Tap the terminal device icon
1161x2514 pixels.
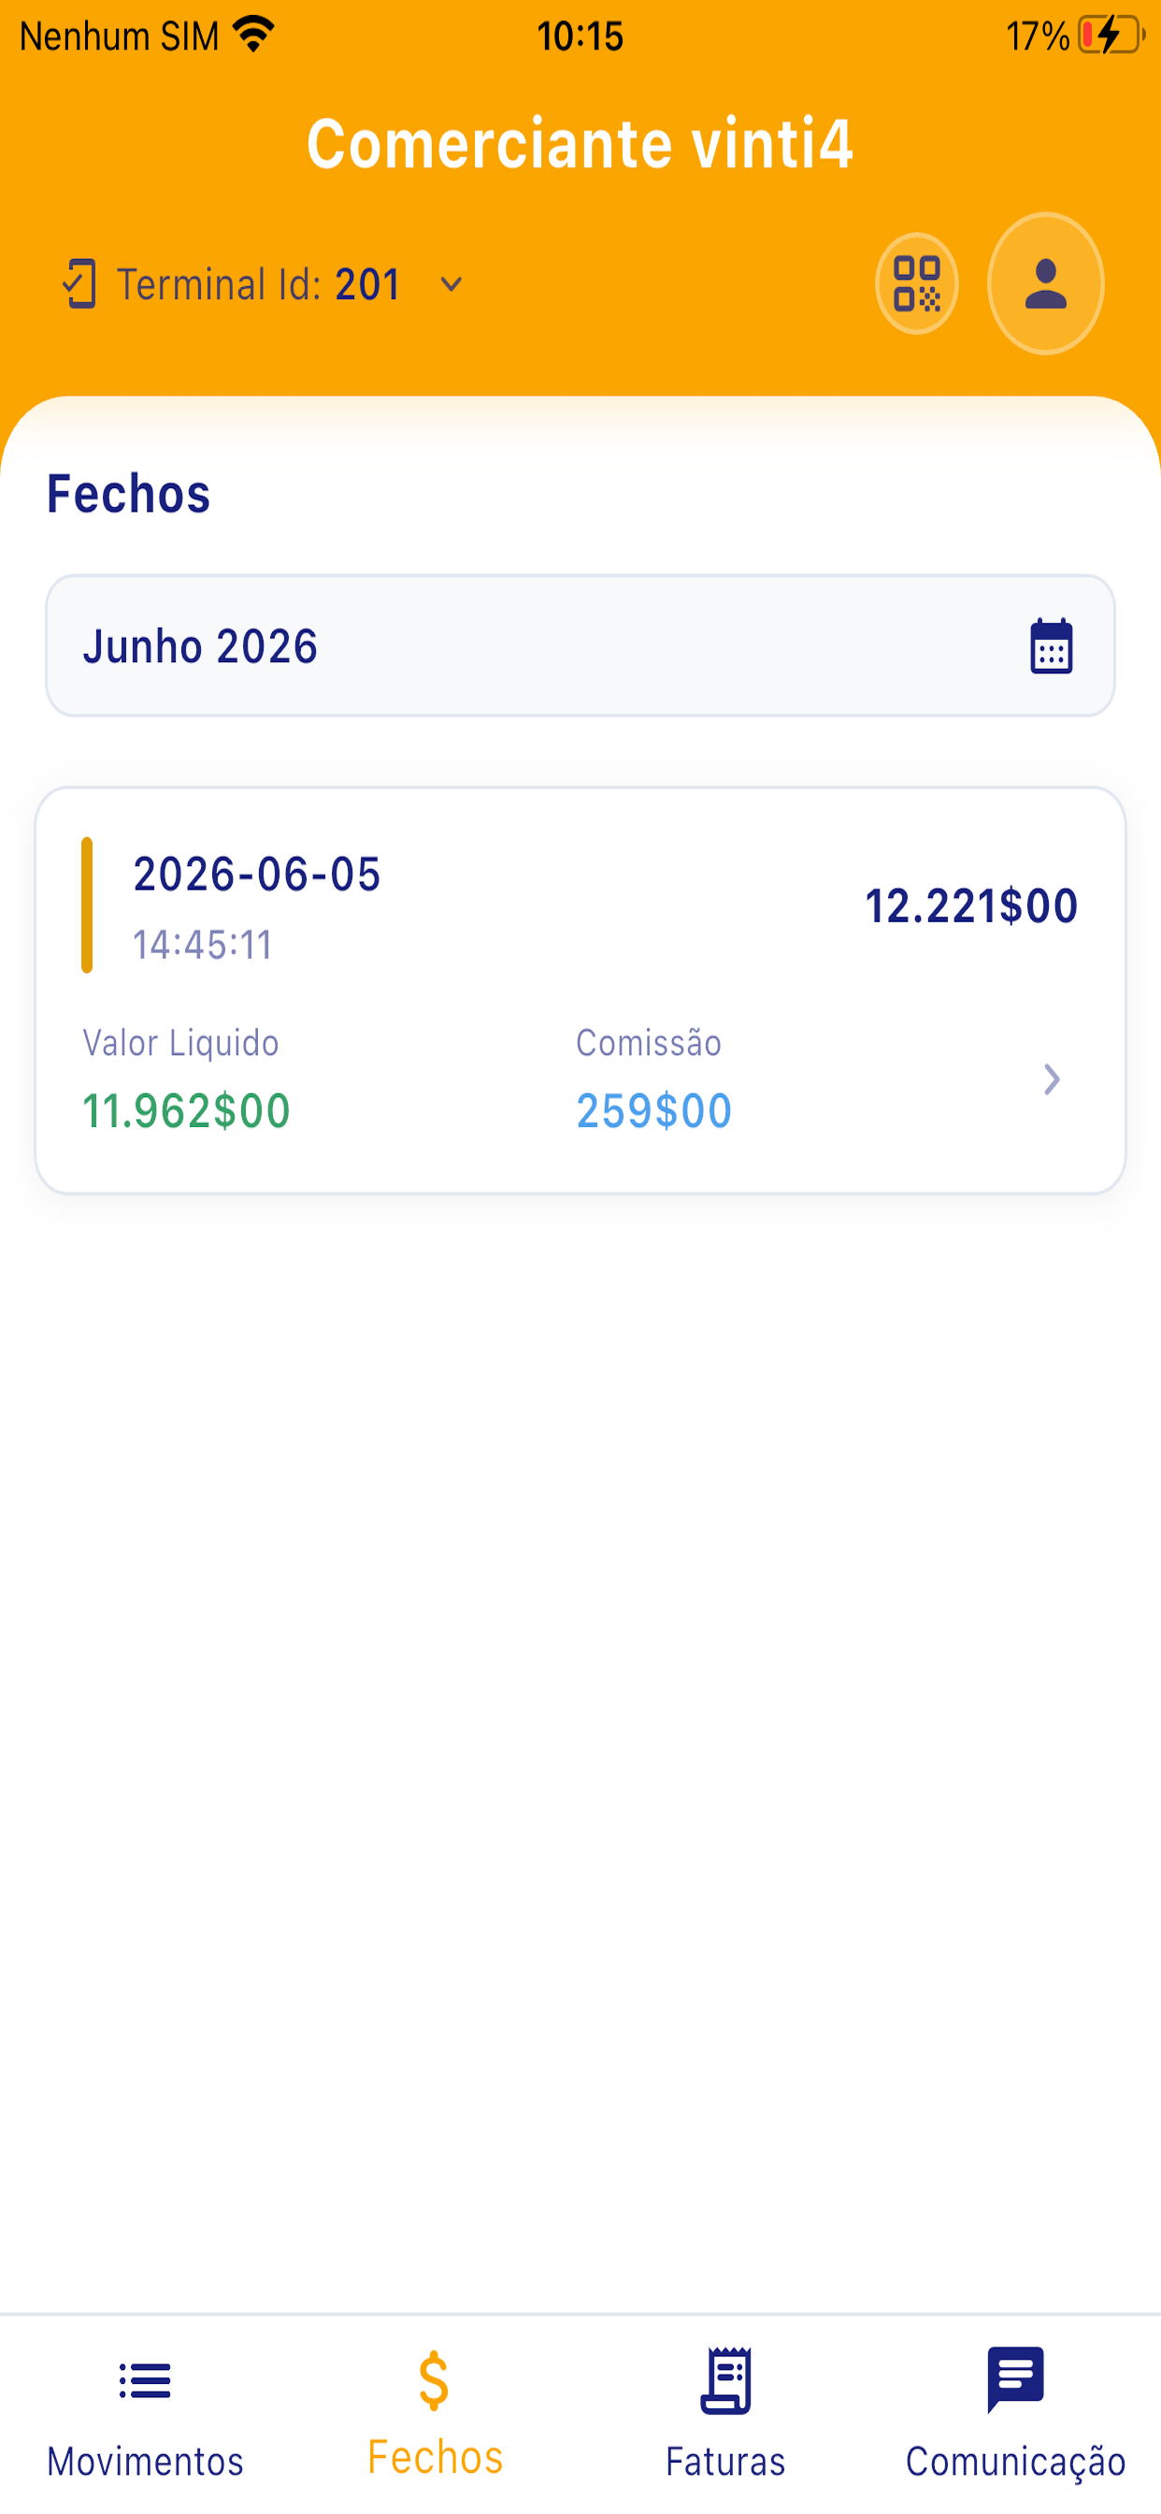coord(79,284)
